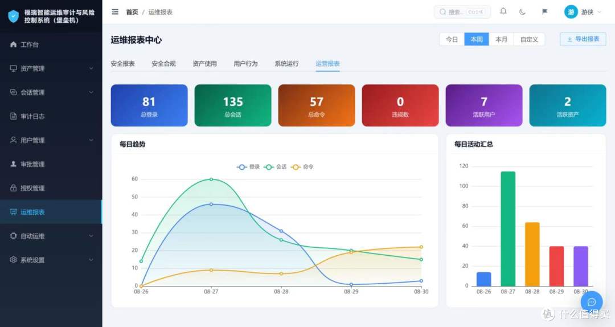
Task: Click the search magnifier icon
Action: coord(442,12)
